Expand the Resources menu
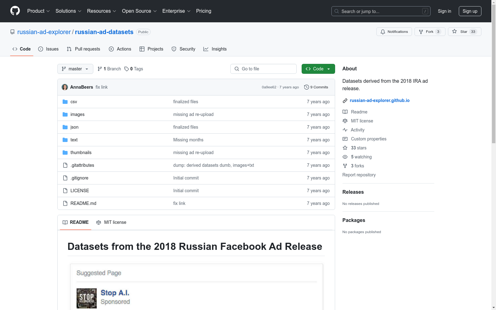Screen dimensions: 496x310 coord(102,11)
